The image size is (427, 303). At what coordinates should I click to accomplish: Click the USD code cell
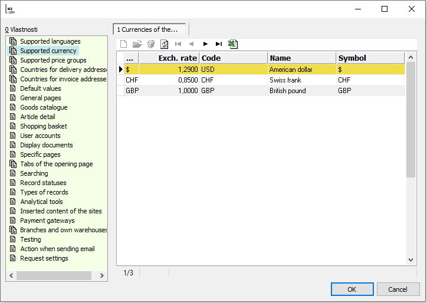point(234,70)
